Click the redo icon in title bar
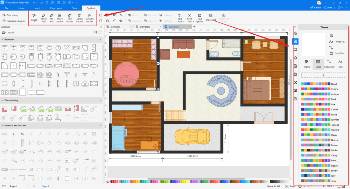The height and width of the screenshot is (189, 350). click(42, 3)
